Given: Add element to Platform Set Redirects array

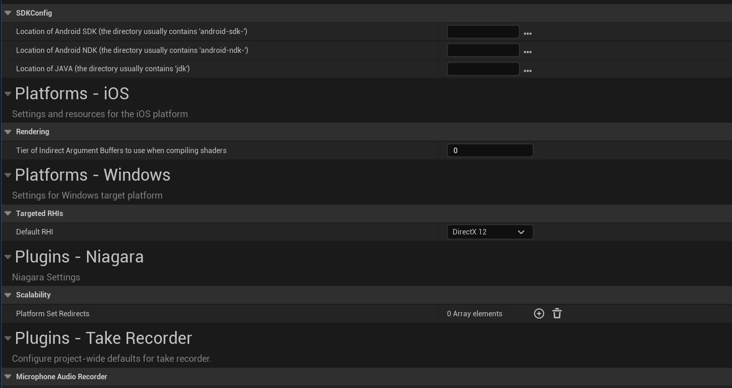Looking at the screenshot, I should pyautogui.click(x=539, y=313).
